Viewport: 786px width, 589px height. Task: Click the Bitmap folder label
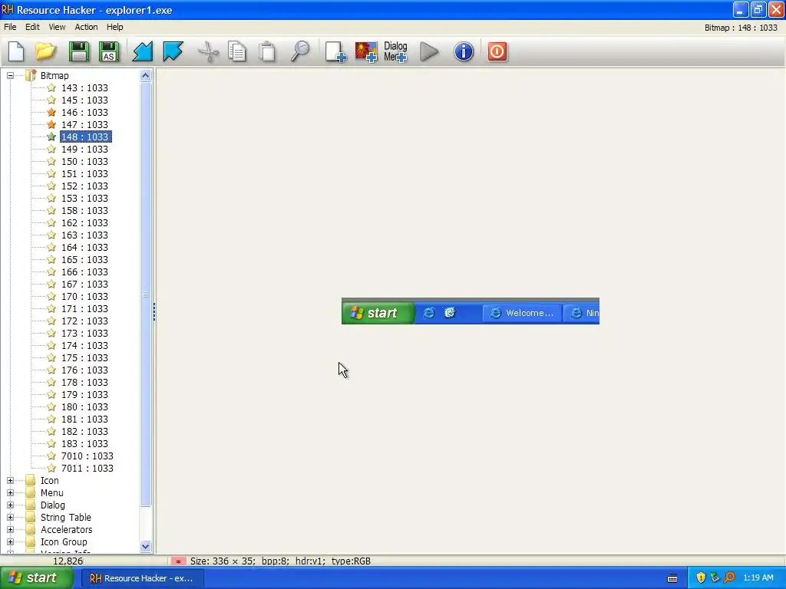click(x=54, y=76)
